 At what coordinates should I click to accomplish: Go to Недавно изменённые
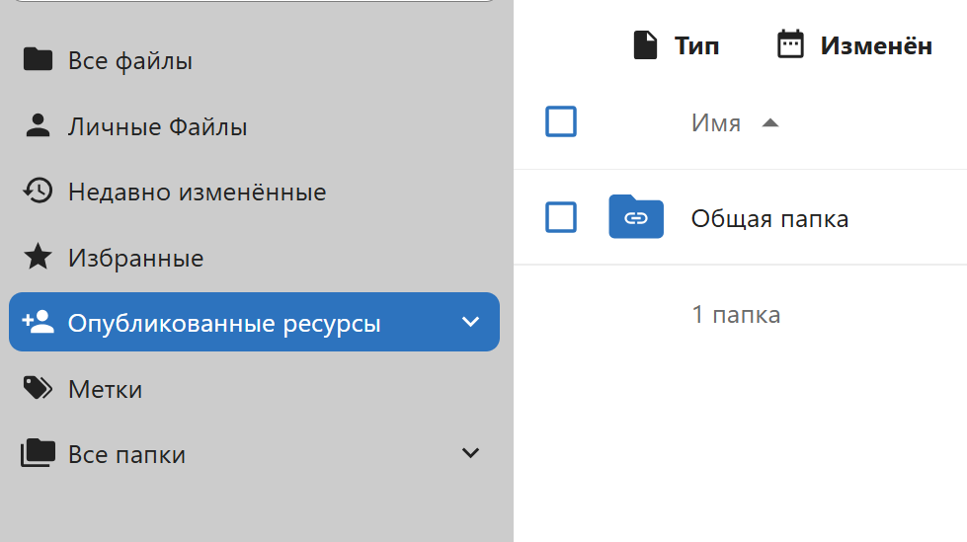point(197,192)
